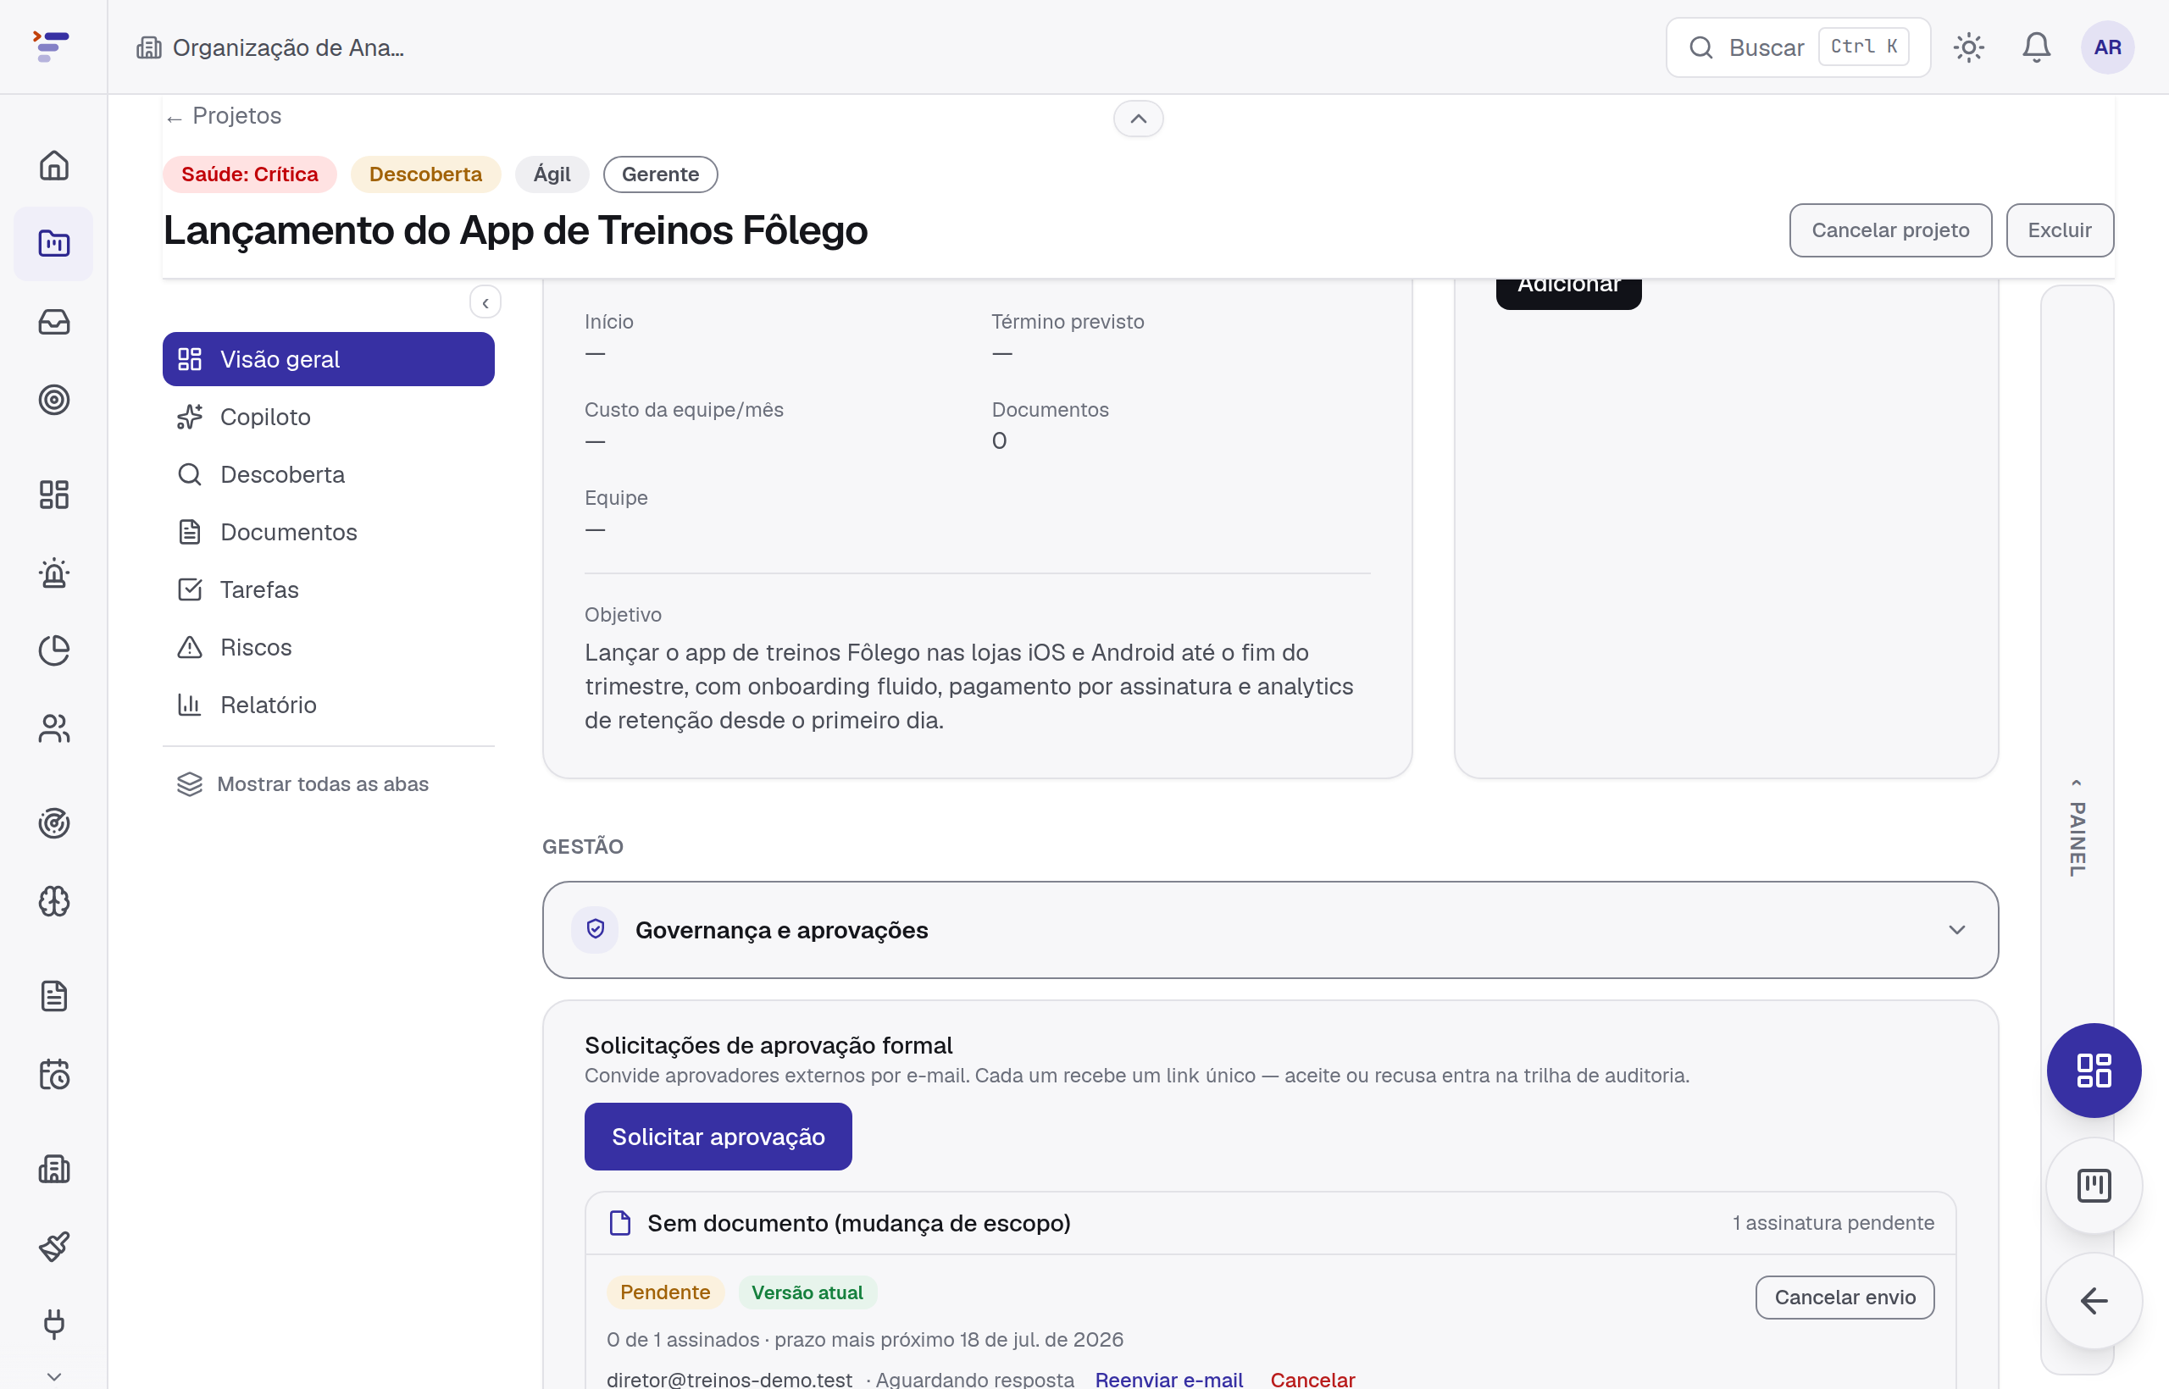
Task: Open the Descoberta tab in project menu
Action: pyautogui.click(x=329, y=474)
